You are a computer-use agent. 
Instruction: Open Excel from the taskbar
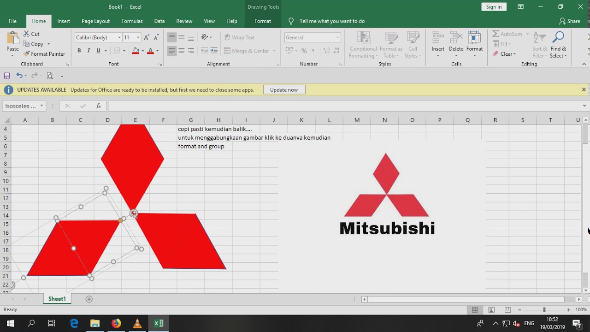[159, 324]
